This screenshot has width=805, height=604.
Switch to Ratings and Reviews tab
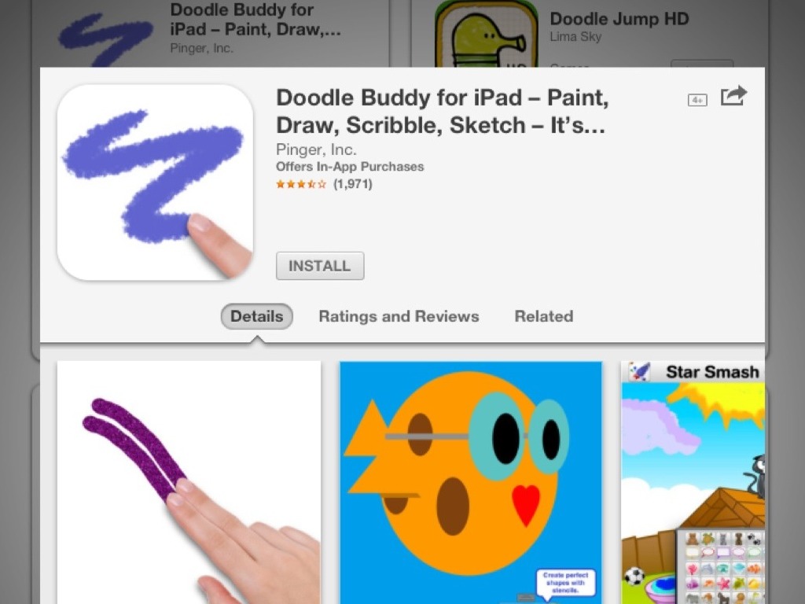(x=399, y=316)
